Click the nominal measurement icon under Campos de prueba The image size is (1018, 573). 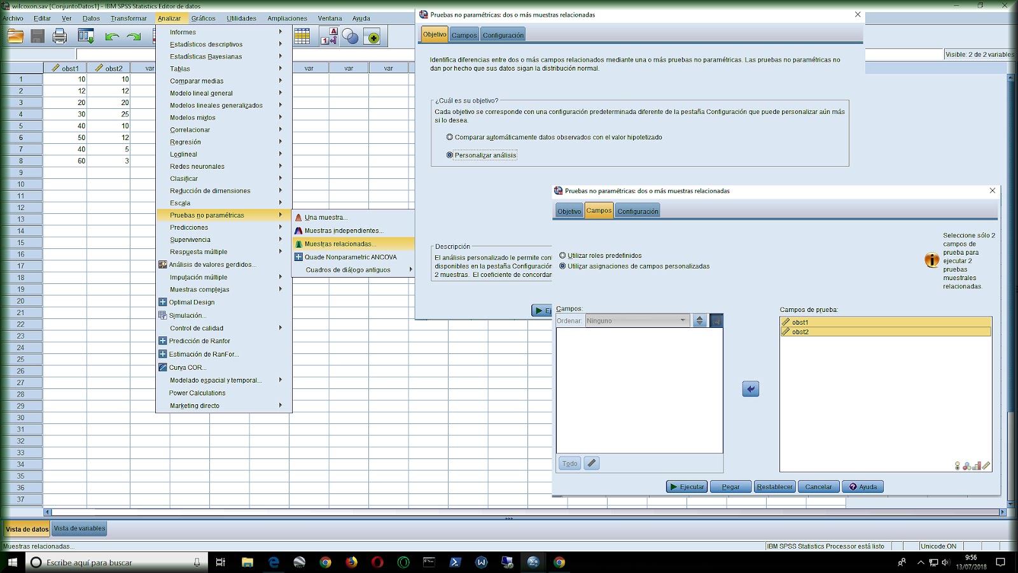pos(966,466)
